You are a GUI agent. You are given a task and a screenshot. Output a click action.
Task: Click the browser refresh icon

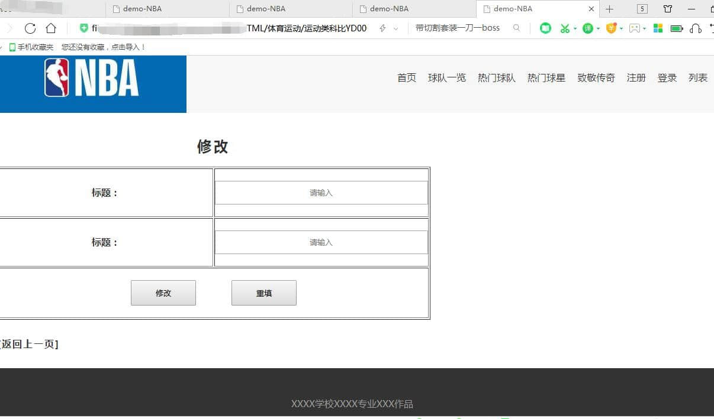point(30,28)
